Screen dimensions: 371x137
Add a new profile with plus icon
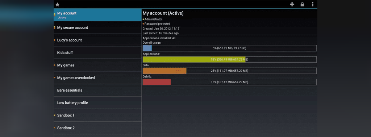[x=292, y=4]
